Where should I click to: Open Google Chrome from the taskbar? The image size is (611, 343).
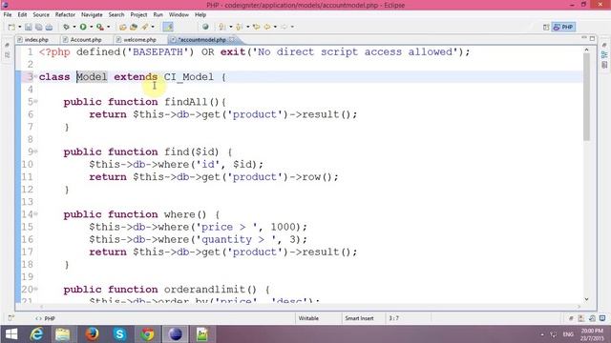click(147, 334)
